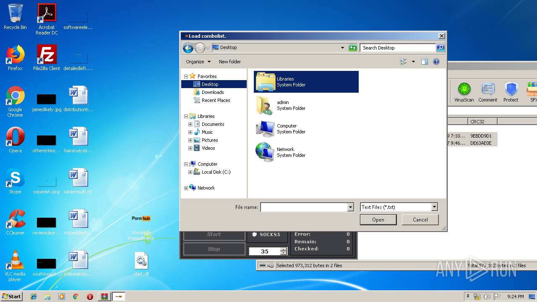The image size is (537, 302).
Task: Collapse the Favorites tree node
Action: coord(186,76)
